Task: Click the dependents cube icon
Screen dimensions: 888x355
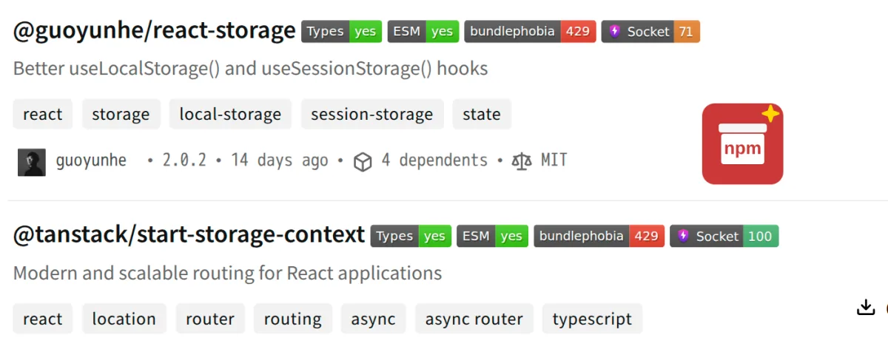Action: pos(363,161)
